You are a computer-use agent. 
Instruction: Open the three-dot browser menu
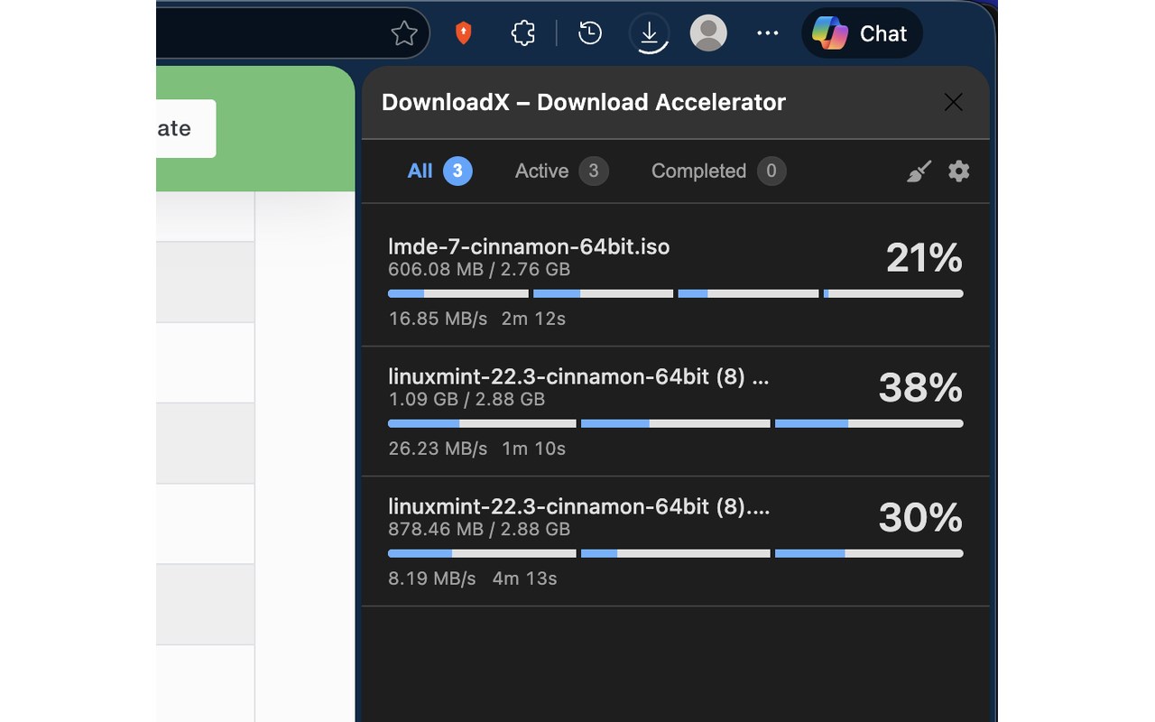pyautogui.click(x=767, y=34)
